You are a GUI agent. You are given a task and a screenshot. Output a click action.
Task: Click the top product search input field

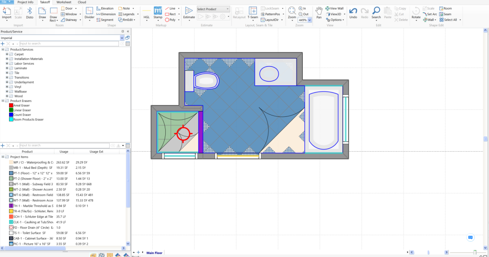click(x=67, y=43)
